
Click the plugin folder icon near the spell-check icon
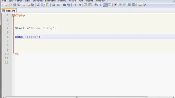click(140, 5)
